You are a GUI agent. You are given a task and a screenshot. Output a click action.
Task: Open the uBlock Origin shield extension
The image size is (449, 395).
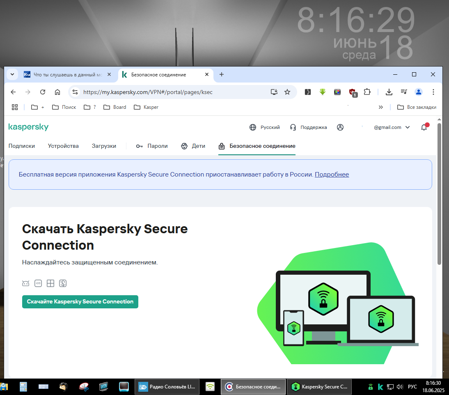pos(353,92)
